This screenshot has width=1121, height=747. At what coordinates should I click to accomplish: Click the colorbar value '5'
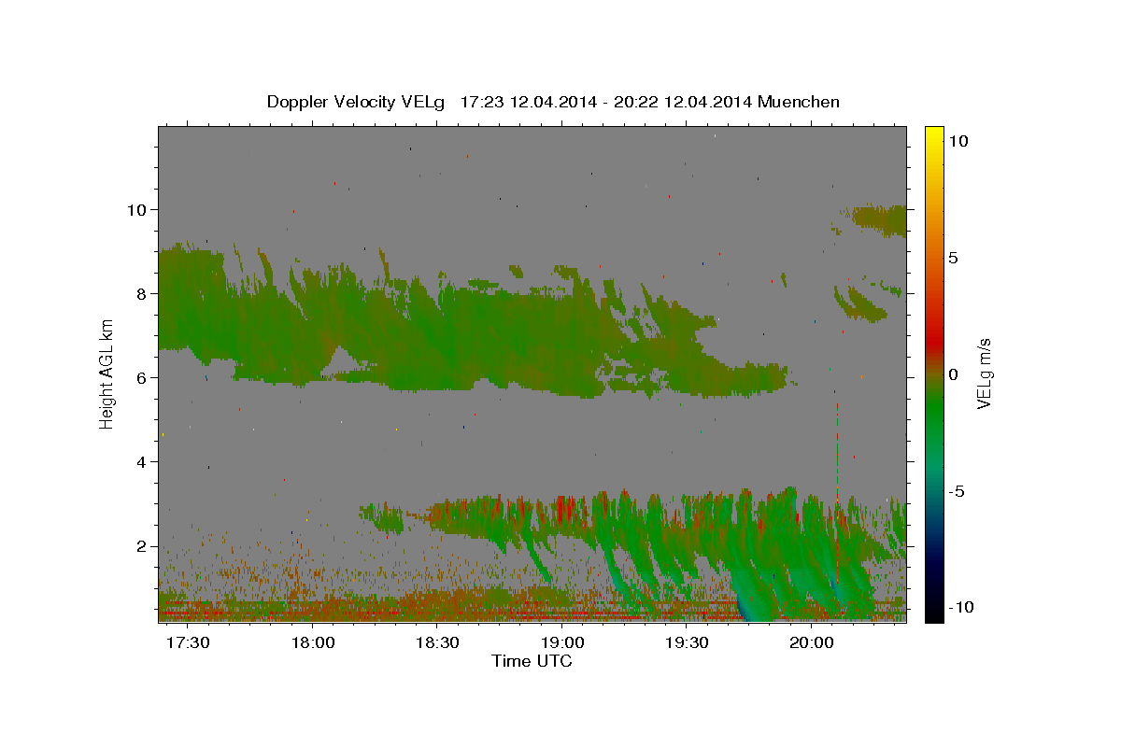(954, 258)
